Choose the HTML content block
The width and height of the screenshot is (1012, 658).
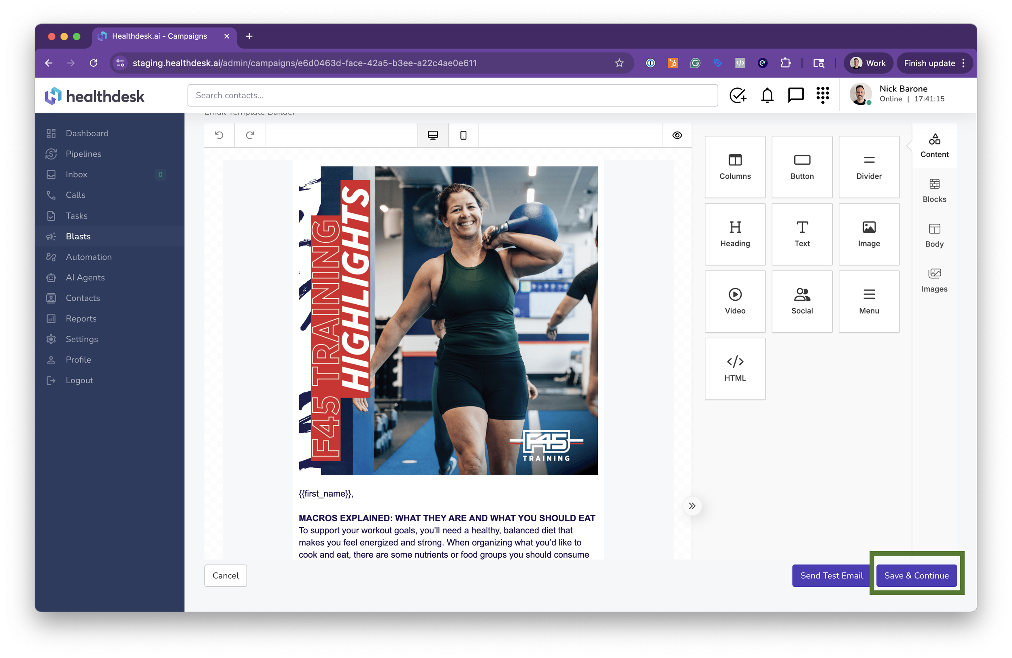point(735,369)
